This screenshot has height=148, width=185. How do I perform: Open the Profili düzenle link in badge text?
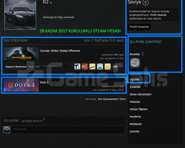[158, 15]
